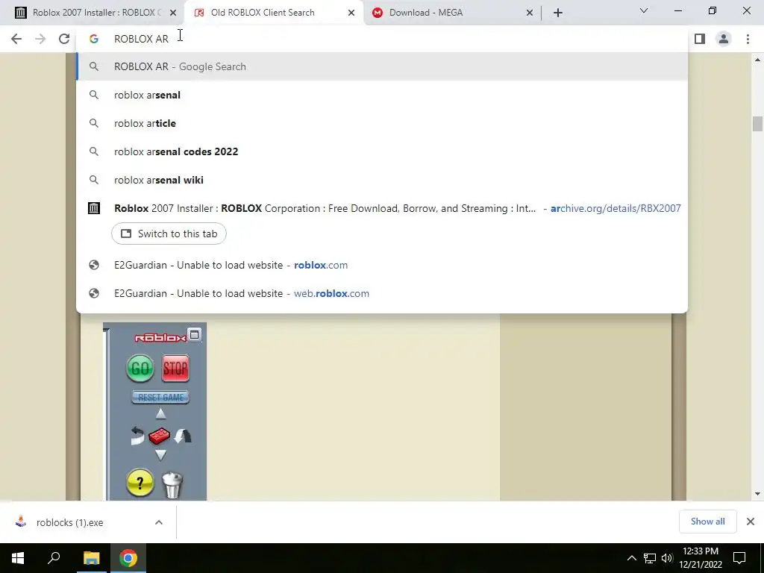
Task: Click the Google icon in the address bar
Action: coord(93,39)
